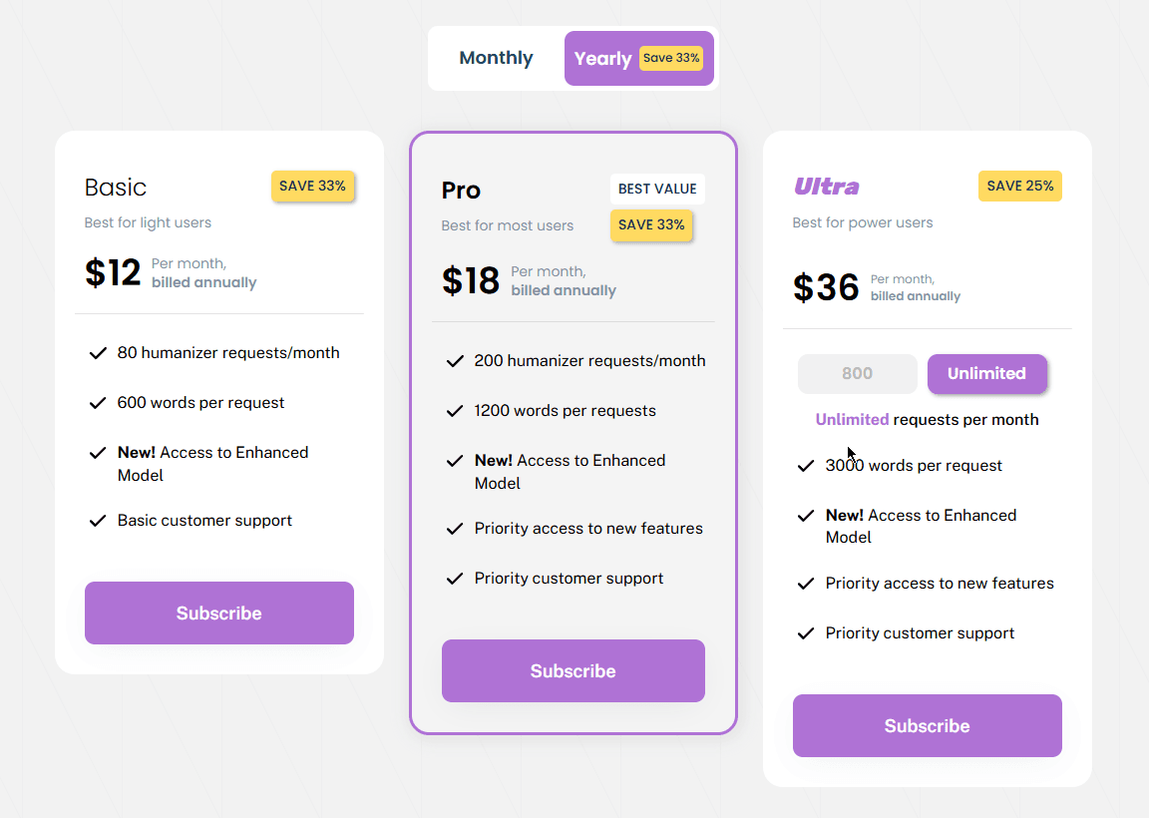Click the Ultra plan title
The width and height of the screenshot is (1149, 818).
(x=826, y=187)
